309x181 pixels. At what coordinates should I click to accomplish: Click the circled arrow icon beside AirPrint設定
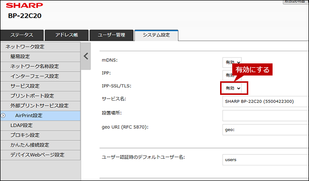3,116
